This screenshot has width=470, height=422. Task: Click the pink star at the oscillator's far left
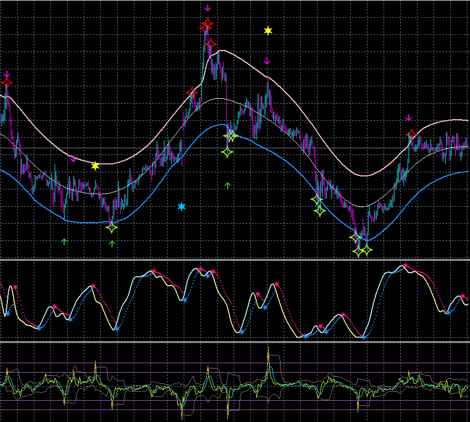point(15,287)
